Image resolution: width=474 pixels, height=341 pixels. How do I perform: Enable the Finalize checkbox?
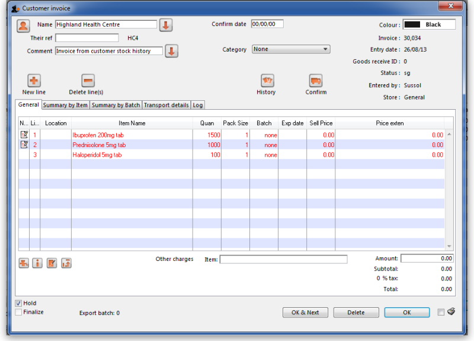click(18, 312)
